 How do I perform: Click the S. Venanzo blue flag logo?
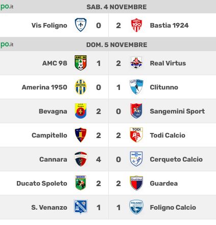tap(81, 207)
